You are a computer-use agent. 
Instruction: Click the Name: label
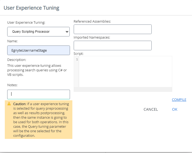12,41
